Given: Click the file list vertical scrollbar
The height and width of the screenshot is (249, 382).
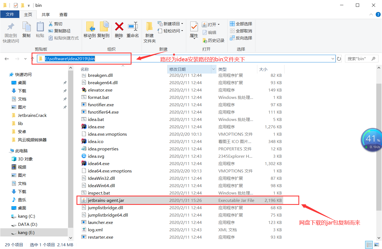Looking at the screenshot, I should click(379, 147).
